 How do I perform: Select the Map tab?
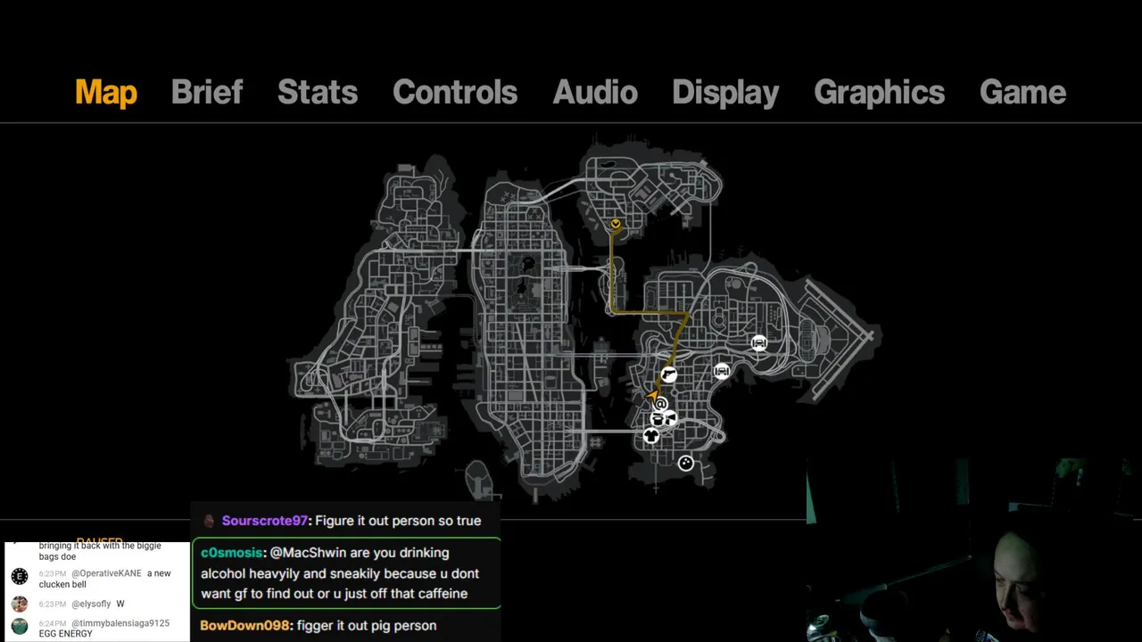105,92
